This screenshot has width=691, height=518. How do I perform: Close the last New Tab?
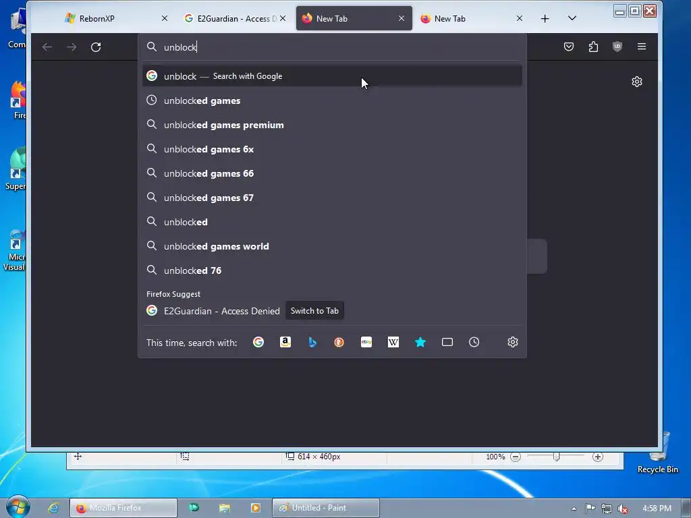pyautogui.click(x=520, y=18)
